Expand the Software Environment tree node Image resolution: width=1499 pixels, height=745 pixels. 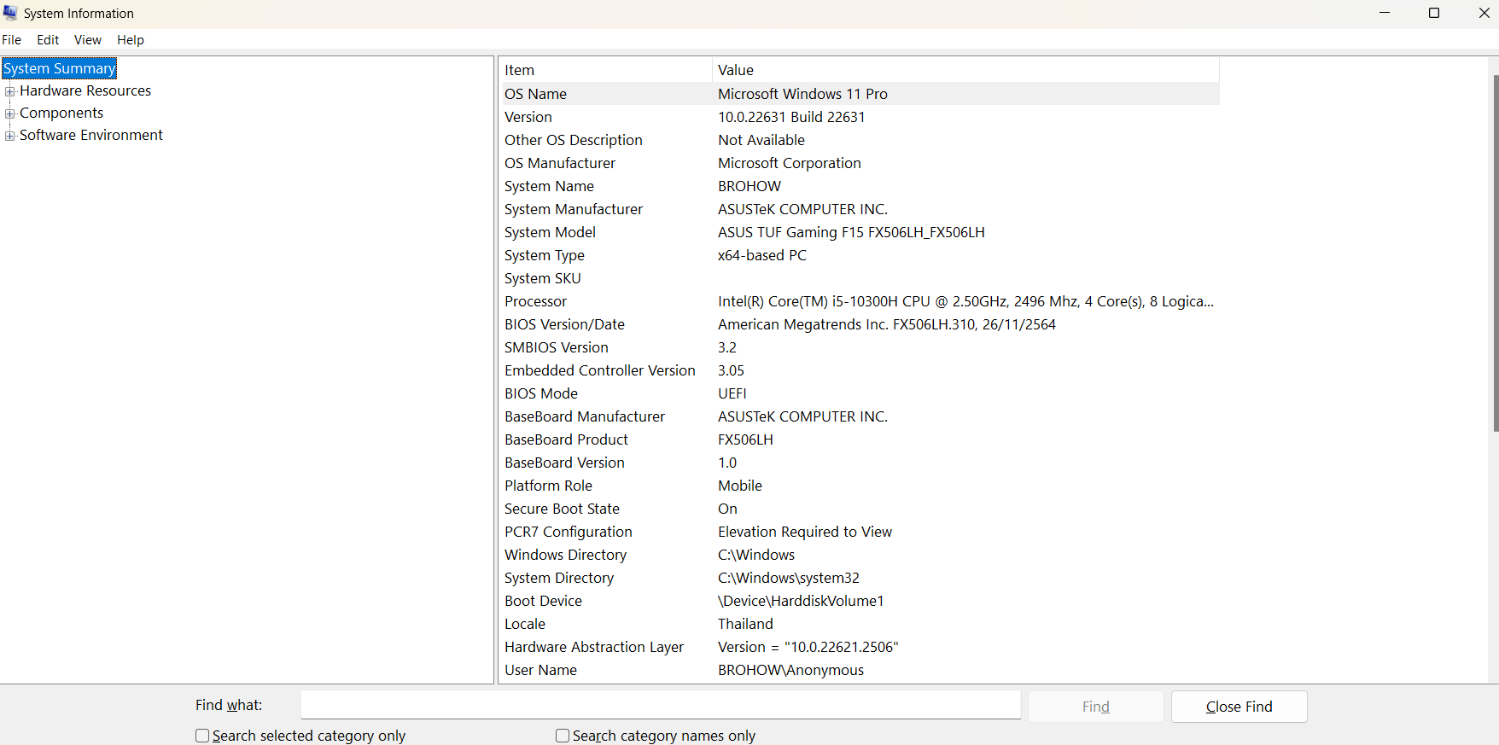click(10, 136)
